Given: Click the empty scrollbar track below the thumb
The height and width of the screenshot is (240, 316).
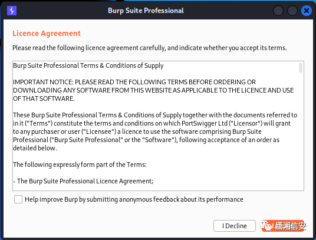Looking at the screenshot, I should [301, 131].
